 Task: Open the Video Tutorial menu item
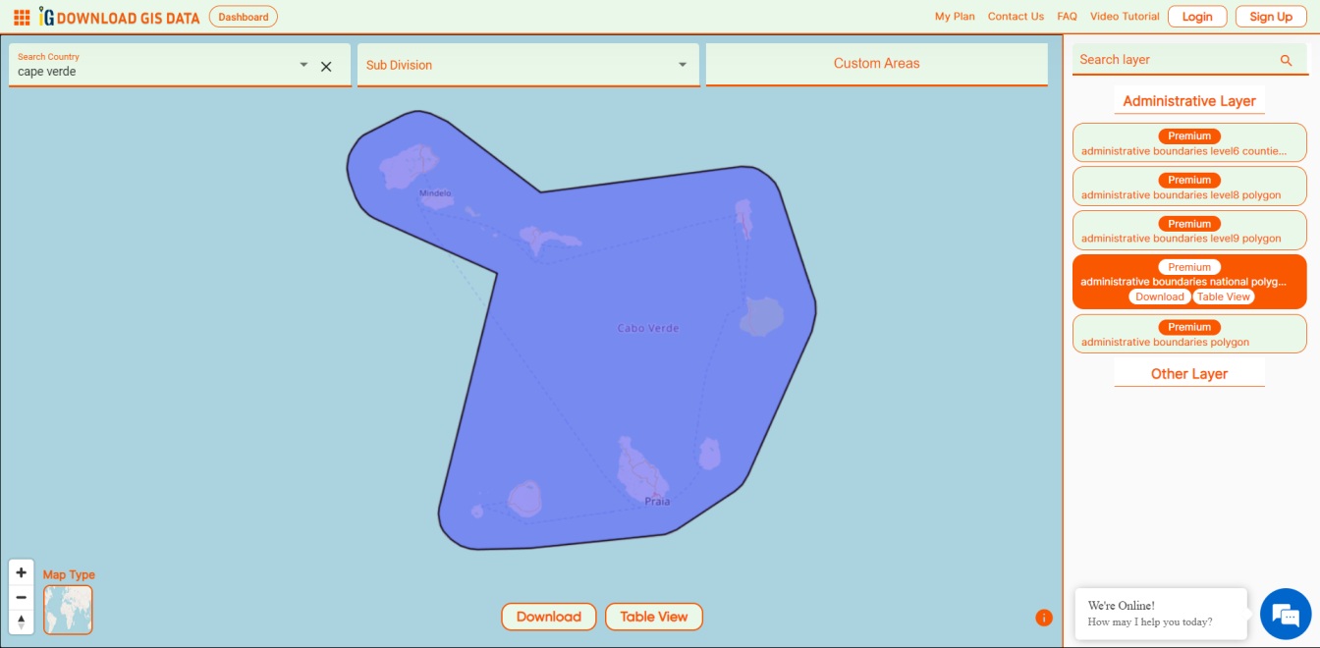click(x=1125, y=16)
